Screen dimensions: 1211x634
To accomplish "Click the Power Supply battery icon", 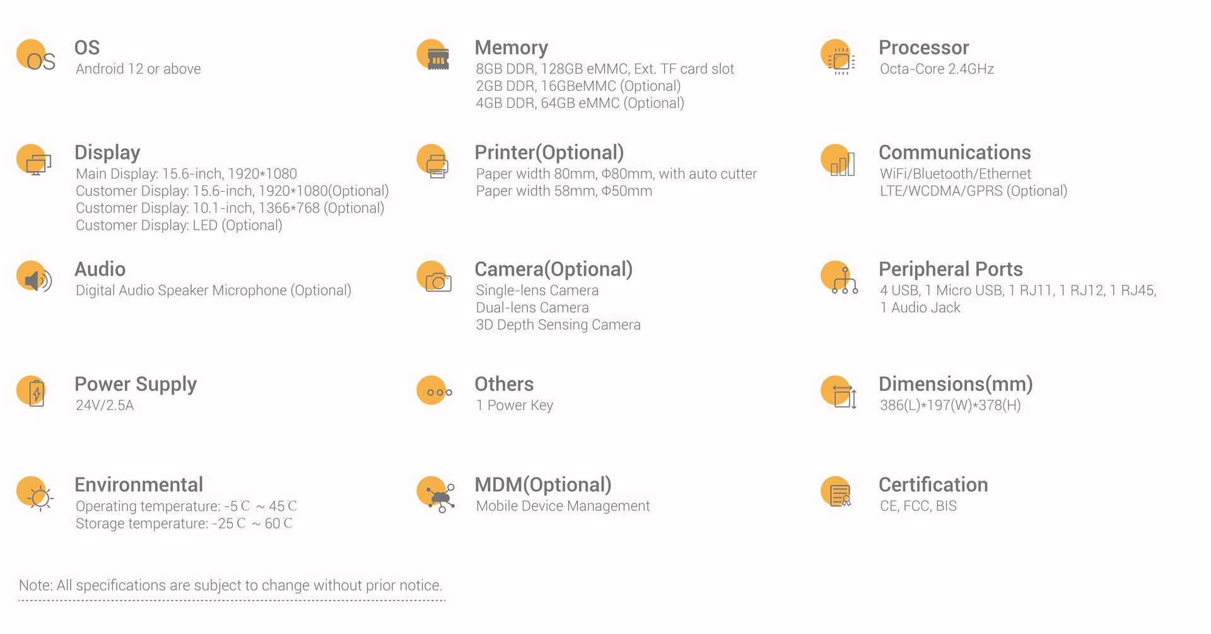I will coord(35,392).
